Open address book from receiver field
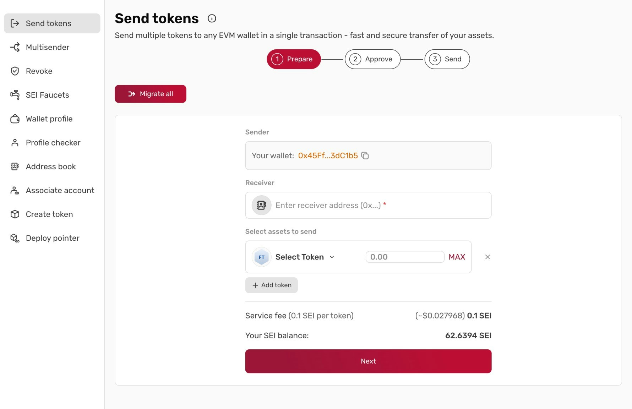The image size is (632, 409). (261, 205)
